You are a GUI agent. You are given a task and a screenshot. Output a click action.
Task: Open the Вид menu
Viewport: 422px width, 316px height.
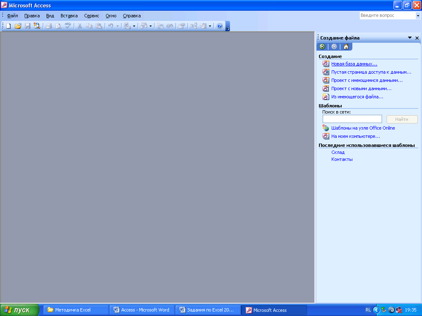pos(50,16)
